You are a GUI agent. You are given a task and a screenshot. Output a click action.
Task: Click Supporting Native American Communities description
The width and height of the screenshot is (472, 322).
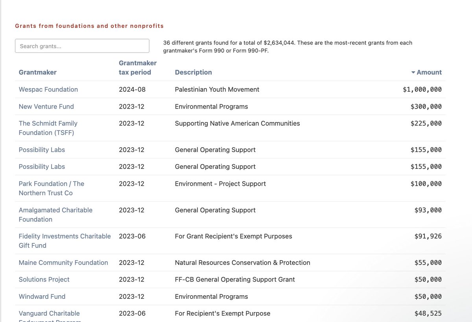tap(238, 123)
